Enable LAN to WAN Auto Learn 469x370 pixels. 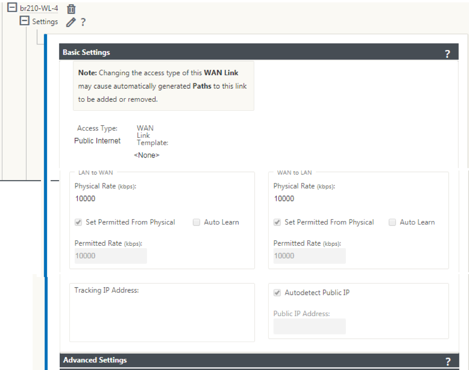(196, 223)
